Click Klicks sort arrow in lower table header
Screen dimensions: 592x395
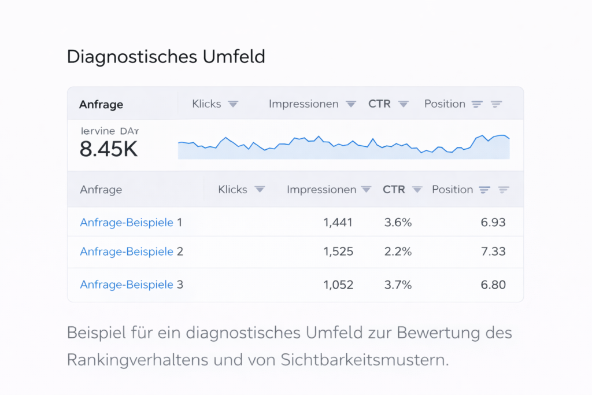pyautogui.click(x=260, y=190)
